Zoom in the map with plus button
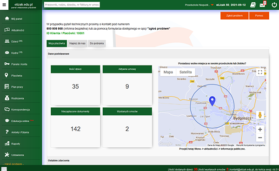 [x=260, y=129]
